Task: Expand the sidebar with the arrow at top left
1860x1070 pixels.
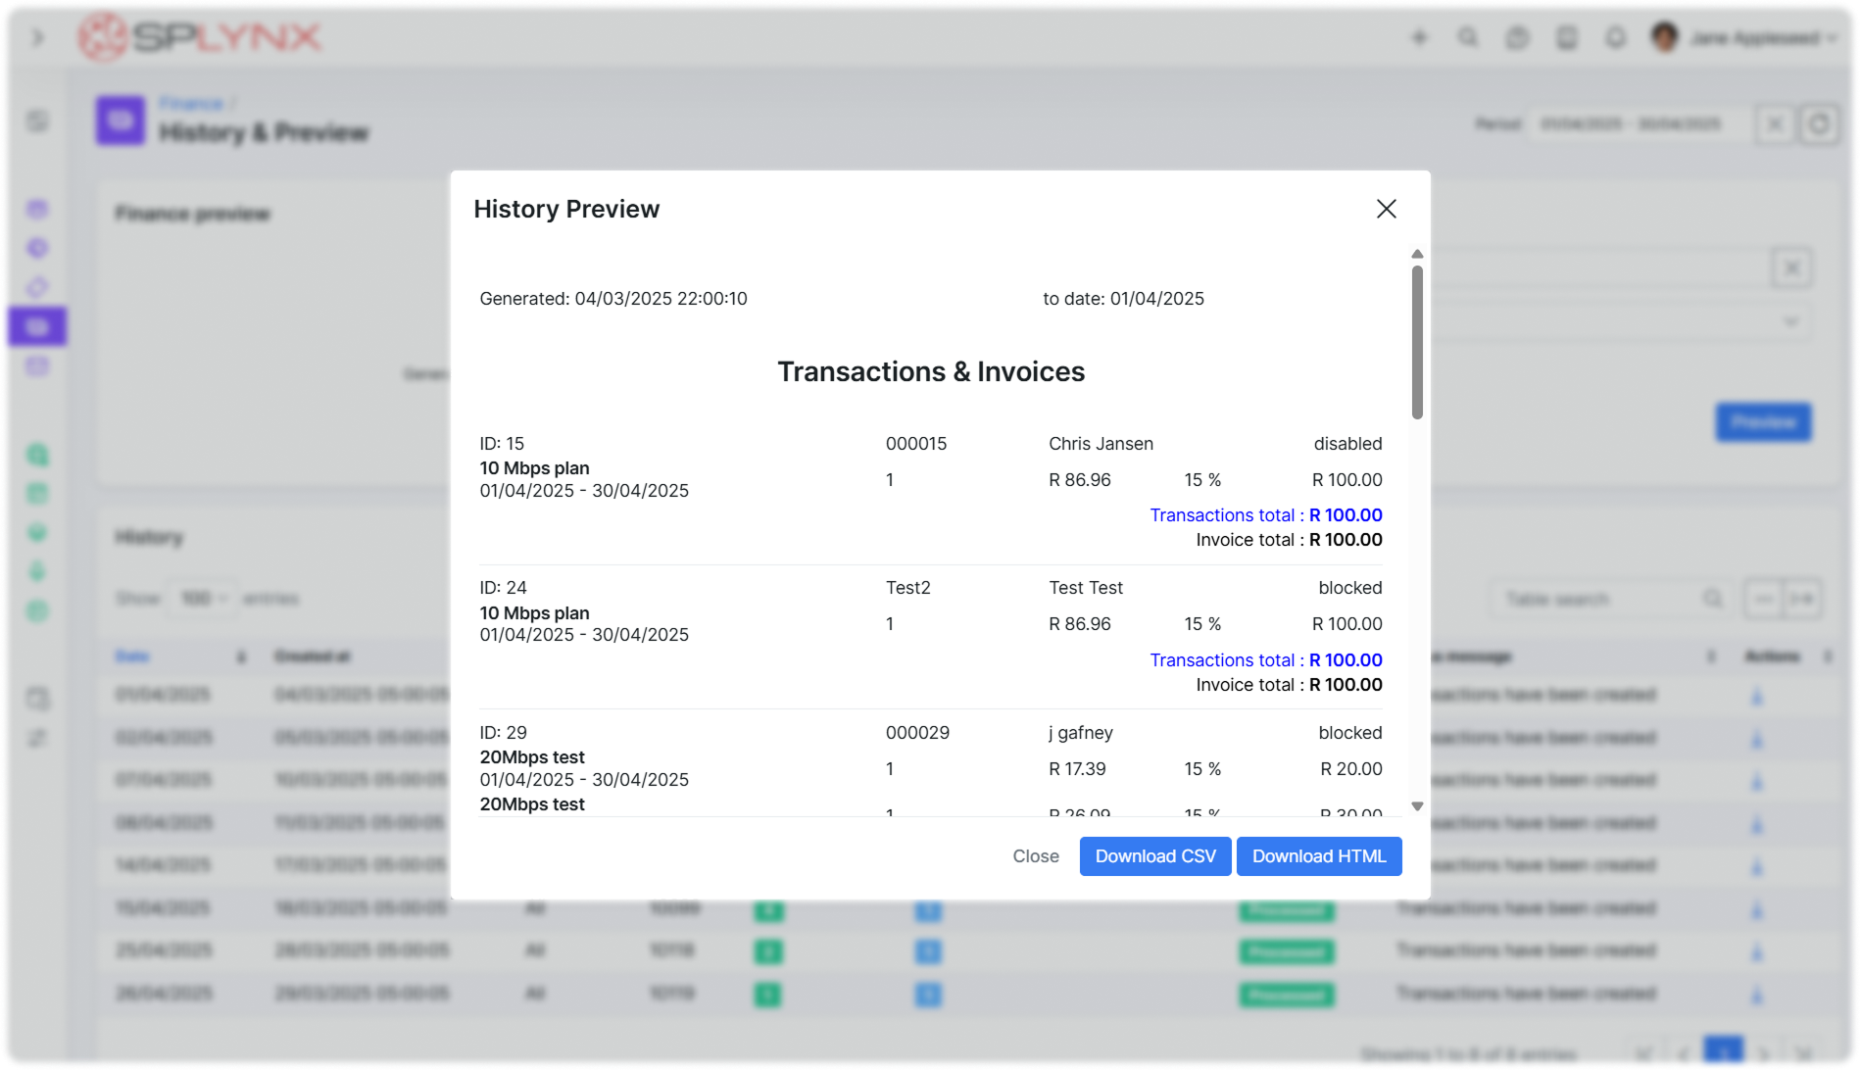Action: click(38, 37)
